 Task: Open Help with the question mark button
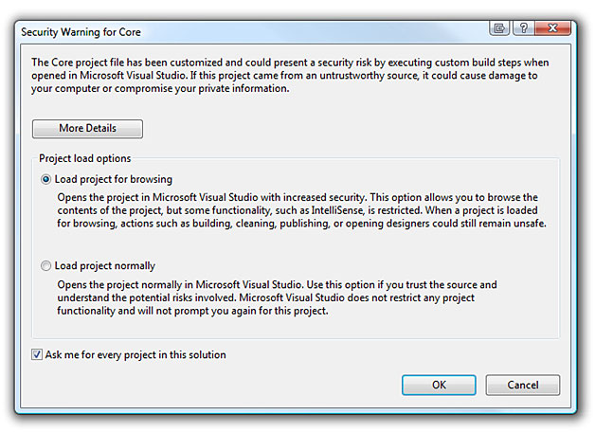[524, 28]
